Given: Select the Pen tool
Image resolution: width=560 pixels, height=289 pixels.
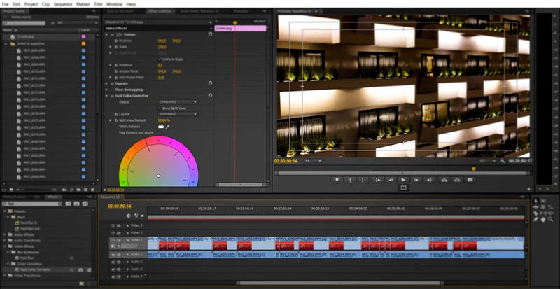Looking at the screenshot, I should click(x=535, y=219).
